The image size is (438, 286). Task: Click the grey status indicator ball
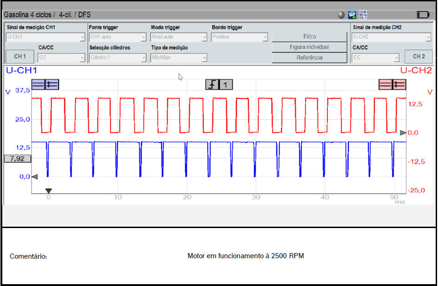pos(341,15)
